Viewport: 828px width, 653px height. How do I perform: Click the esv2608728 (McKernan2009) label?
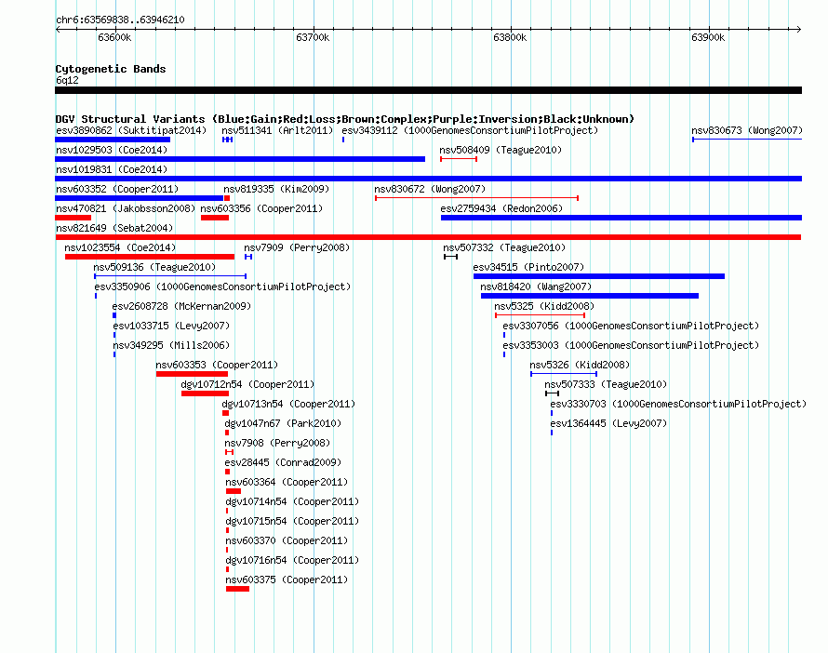pos(181,306)
